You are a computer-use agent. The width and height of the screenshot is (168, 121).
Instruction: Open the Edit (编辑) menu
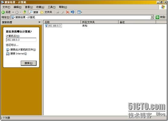click(17, 7)
